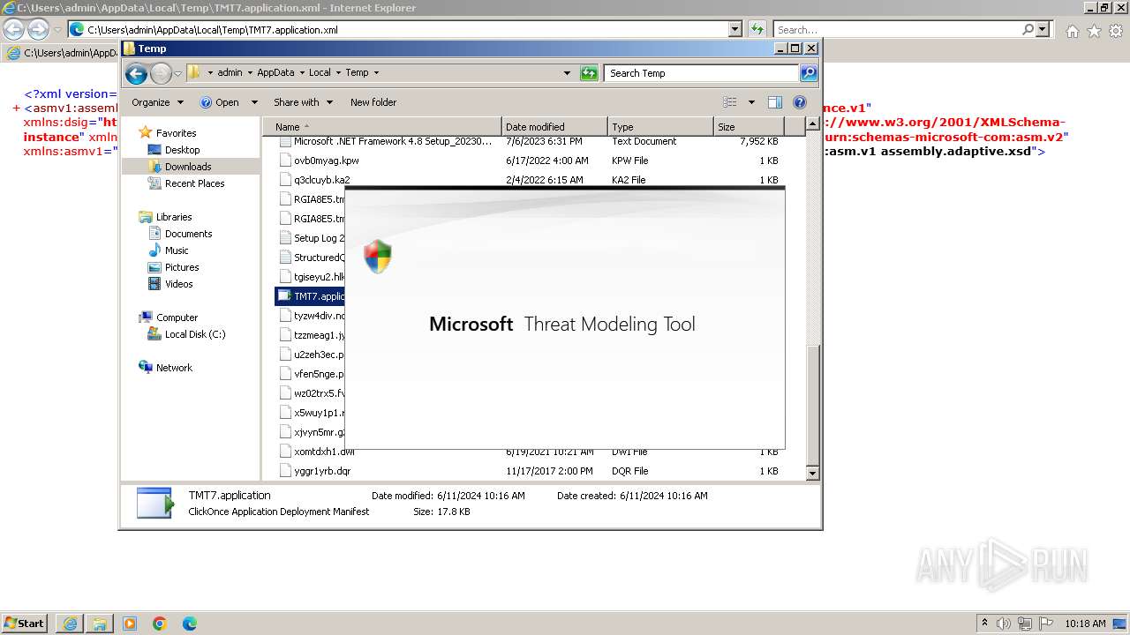Viewport: 1130px width, 635px height.
Task: Select the IE tab showing the C:\Users\admin path
Action: [x=62, y=53]
